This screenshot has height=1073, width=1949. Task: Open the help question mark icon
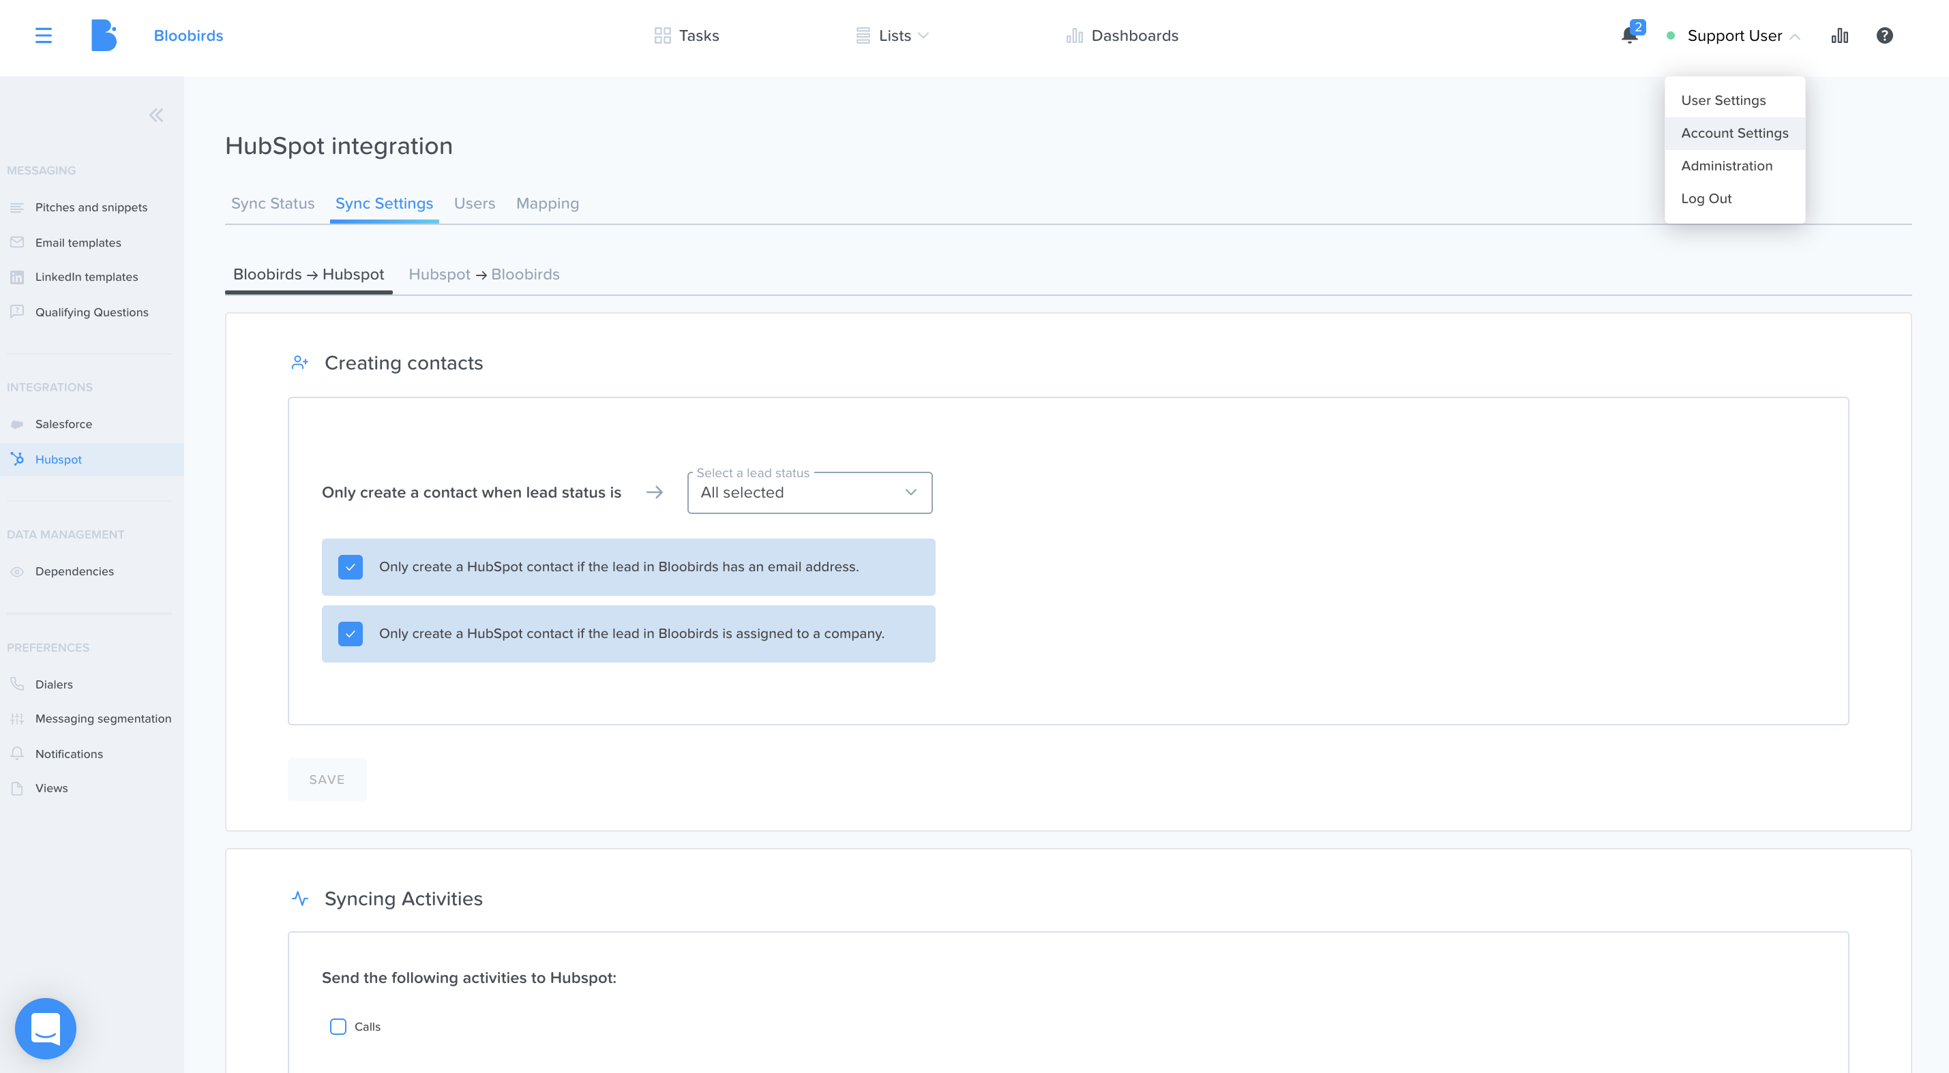[1884, 35]
